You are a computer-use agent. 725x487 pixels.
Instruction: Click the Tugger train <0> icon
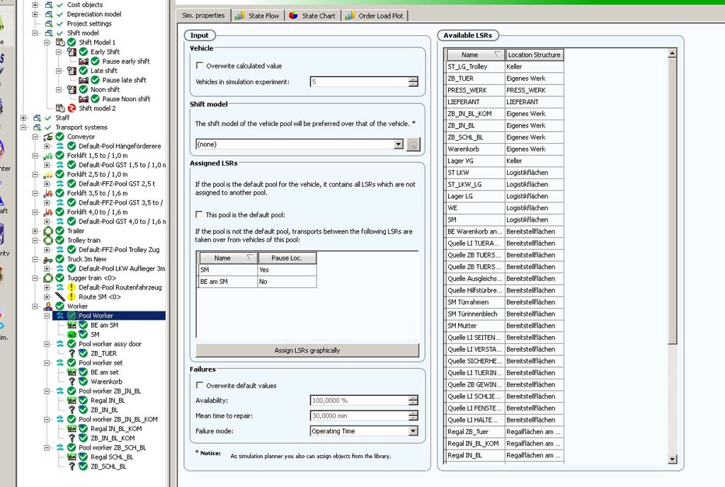[x=48, y=278]
